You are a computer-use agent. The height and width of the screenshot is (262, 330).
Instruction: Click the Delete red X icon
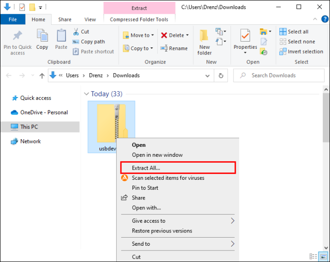[x=164, y=35]
